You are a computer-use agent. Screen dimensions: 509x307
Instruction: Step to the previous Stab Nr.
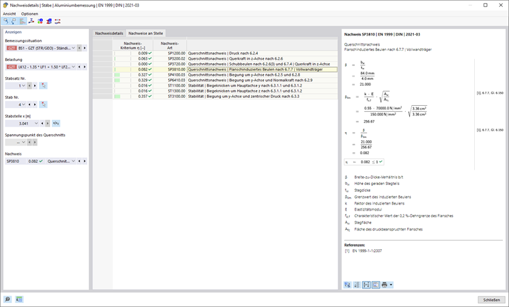29,105
